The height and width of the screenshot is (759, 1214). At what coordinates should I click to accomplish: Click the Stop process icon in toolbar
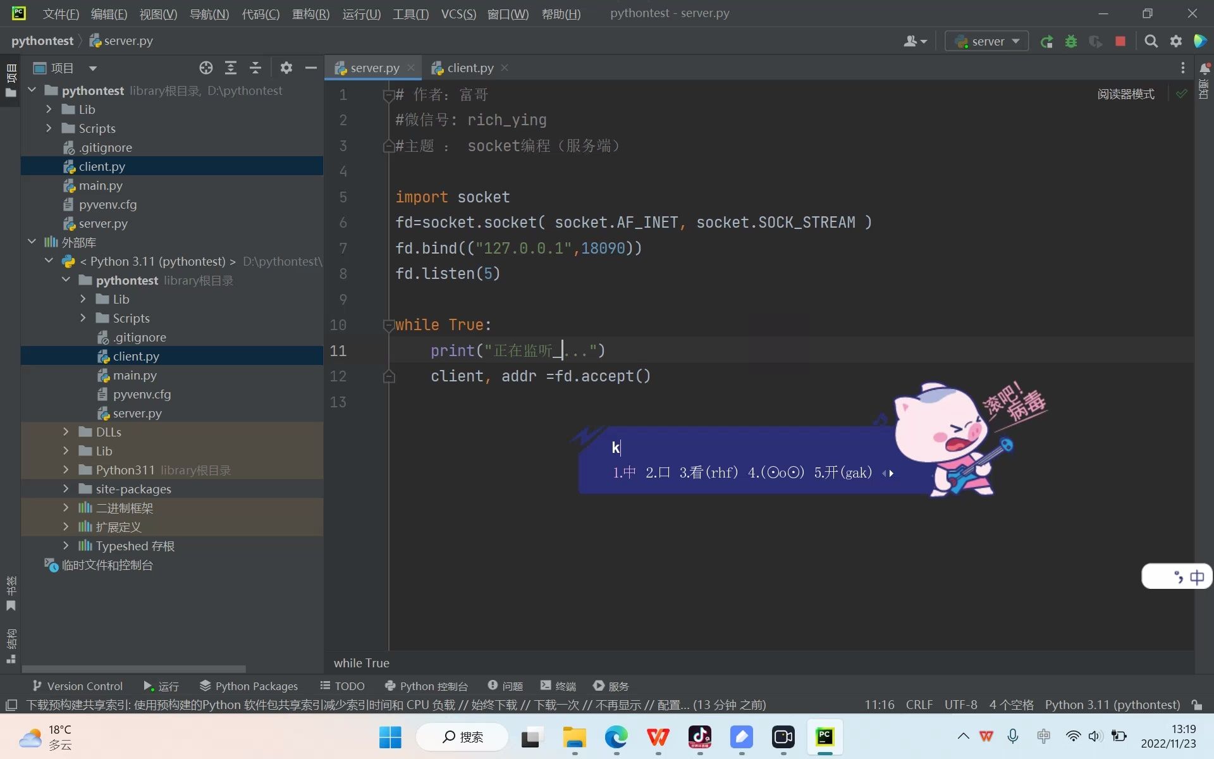pyautogui.click(x=1121, y=41)
